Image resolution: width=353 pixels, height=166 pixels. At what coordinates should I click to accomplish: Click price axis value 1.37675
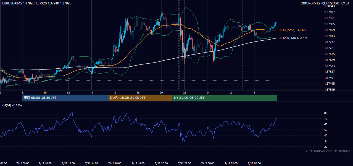330,54
